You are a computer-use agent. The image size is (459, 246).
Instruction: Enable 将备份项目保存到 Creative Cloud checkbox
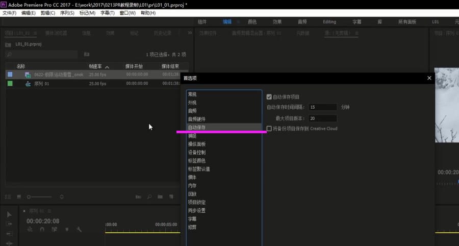click(269, 129)
